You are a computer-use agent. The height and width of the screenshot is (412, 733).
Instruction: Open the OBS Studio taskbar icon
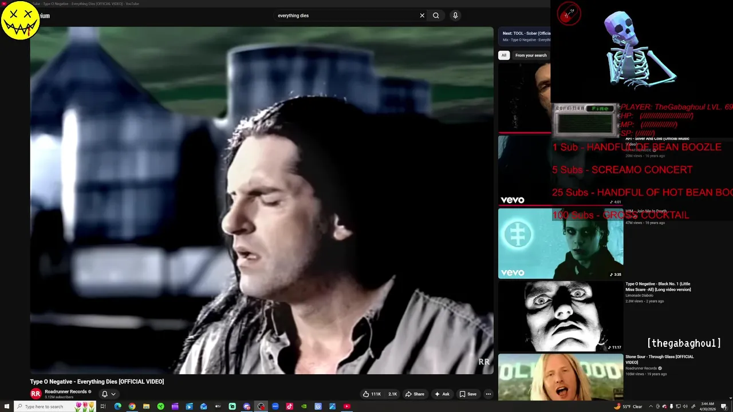coord(261,406)
